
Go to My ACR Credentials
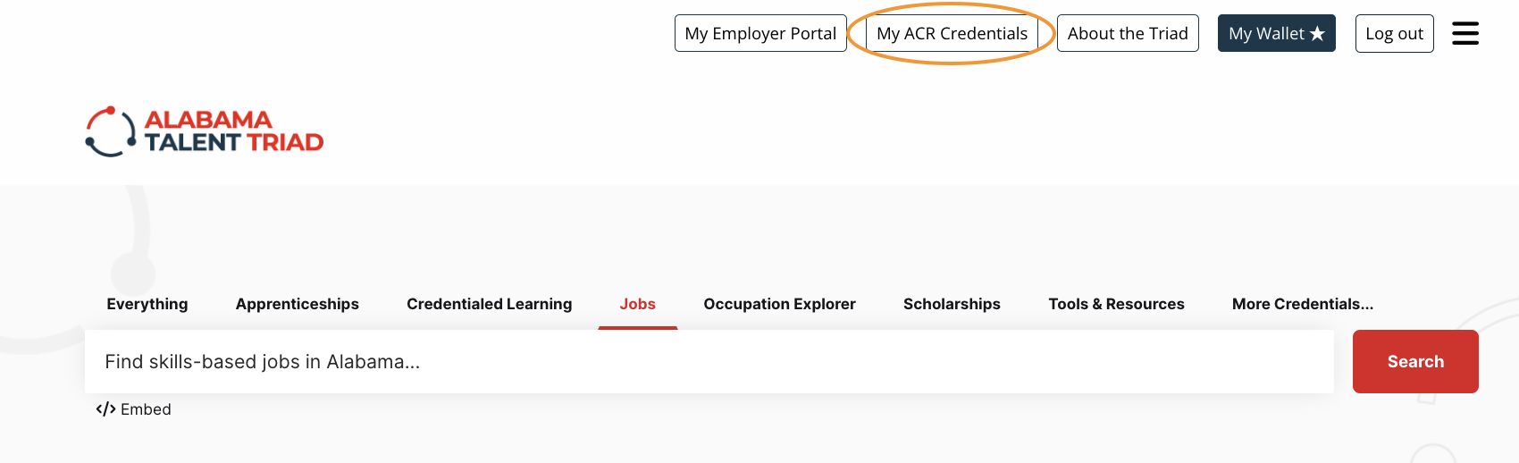[952, 34]
